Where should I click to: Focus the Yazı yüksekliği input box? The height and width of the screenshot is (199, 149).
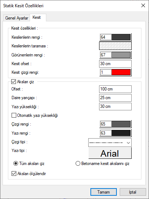point(115,106)
